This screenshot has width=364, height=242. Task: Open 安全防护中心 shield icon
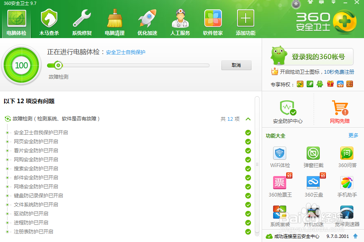tap(287, 111)
